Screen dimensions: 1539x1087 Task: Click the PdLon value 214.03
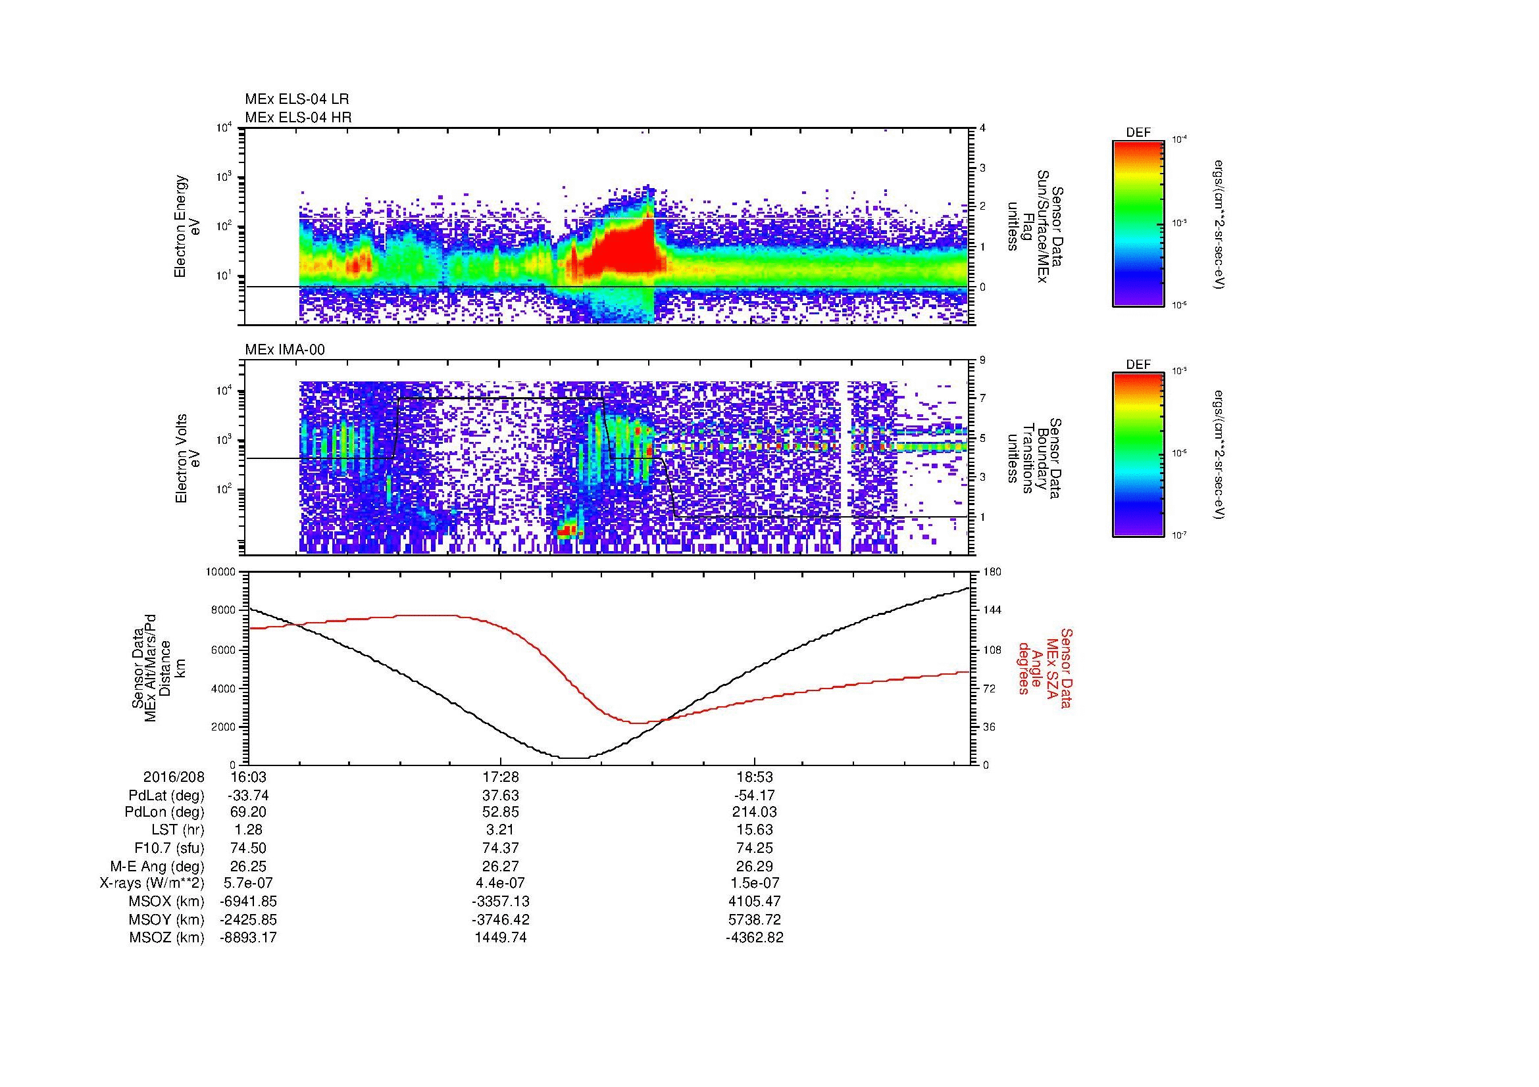(755, 812)
